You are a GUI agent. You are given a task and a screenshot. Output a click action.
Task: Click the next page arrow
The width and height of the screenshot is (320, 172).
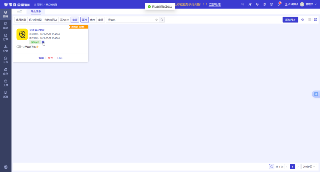tap(298, 167)
